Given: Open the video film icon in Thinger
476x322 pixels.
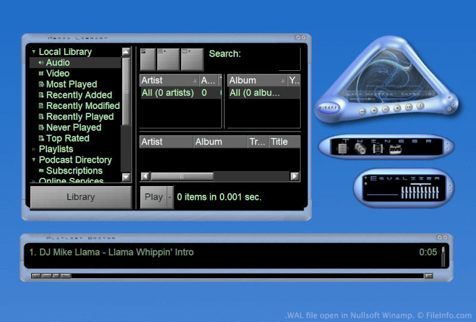Looking at the screenshot, I should tap(377, 148).
